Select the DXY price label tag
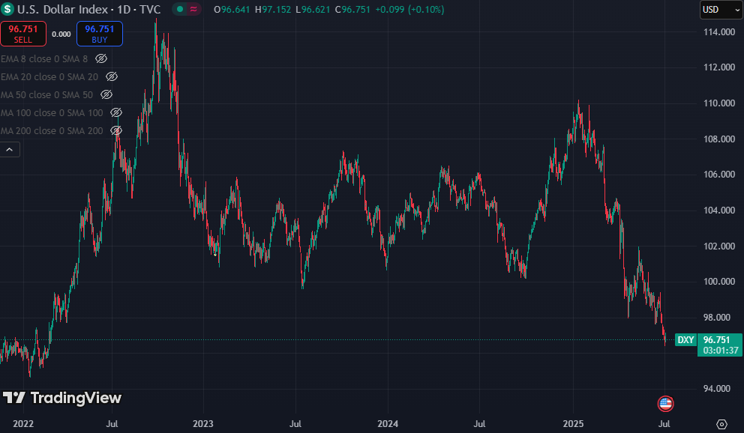The height and width of the screenshot is (433, 744). click(x=685, y=339)
